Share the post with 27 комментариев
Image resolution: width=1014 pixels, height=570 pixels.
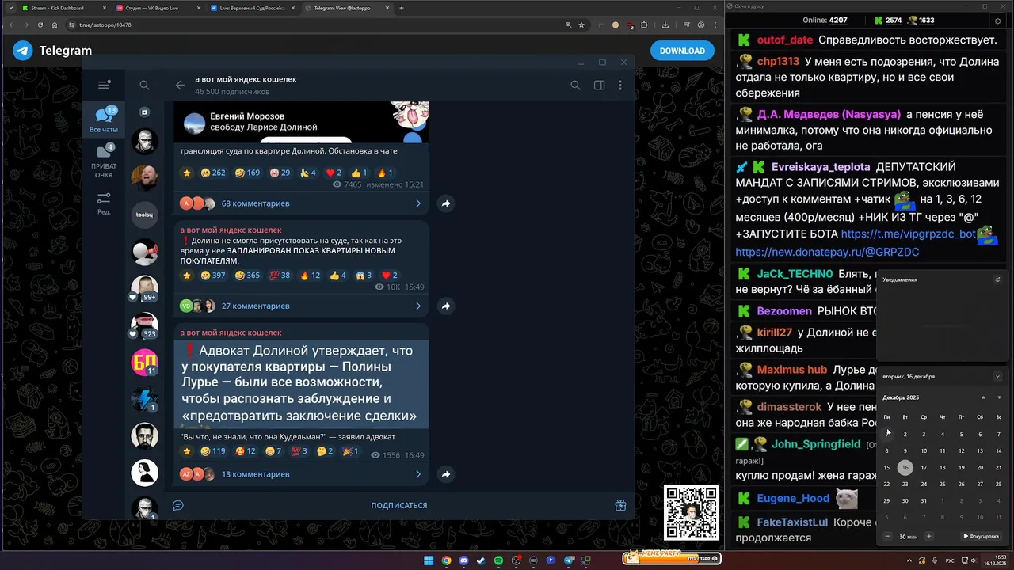(446, 306)
